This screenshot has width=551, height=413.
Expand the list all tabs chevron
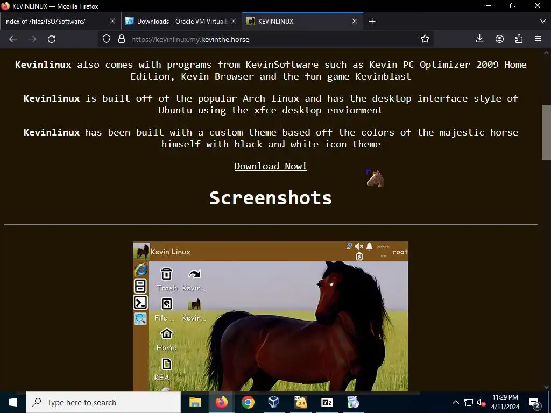[x=542, y=21]
